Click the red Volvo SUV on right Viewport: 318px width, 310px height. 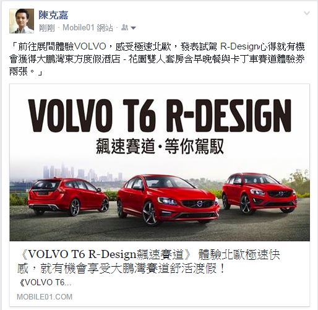click(259, 193)
